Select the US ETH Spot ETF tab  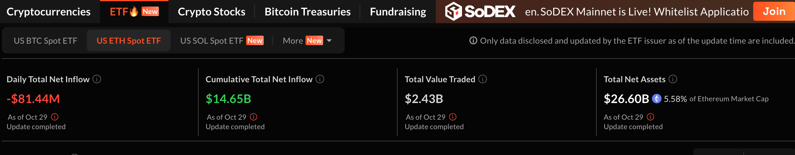[x=129, y=40]
